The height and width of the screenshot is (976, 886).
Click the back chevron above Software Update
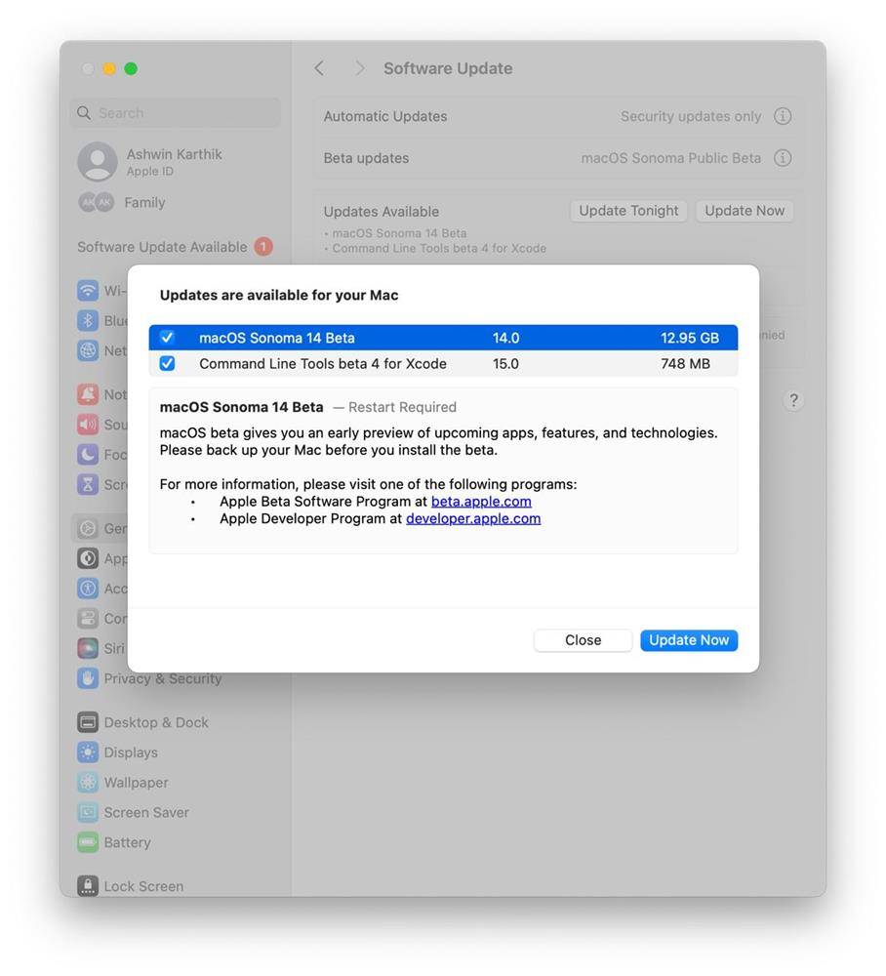318,67
